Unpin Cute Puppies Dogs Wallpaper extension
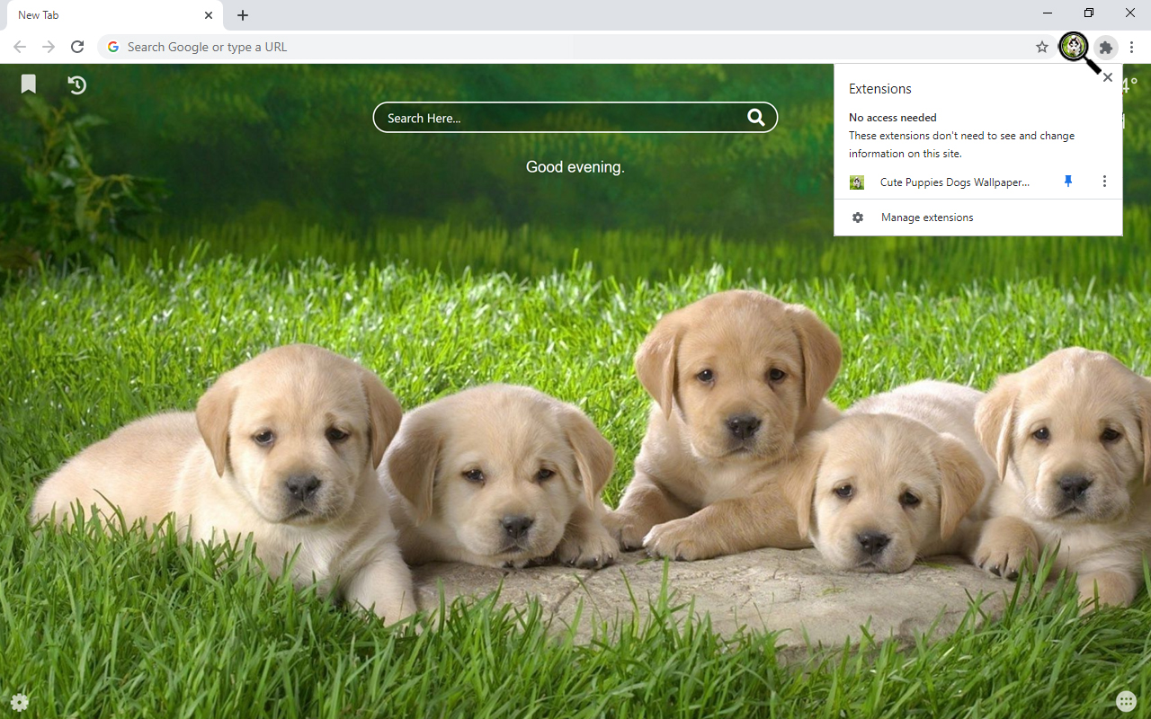 (x=1068, y=182)
